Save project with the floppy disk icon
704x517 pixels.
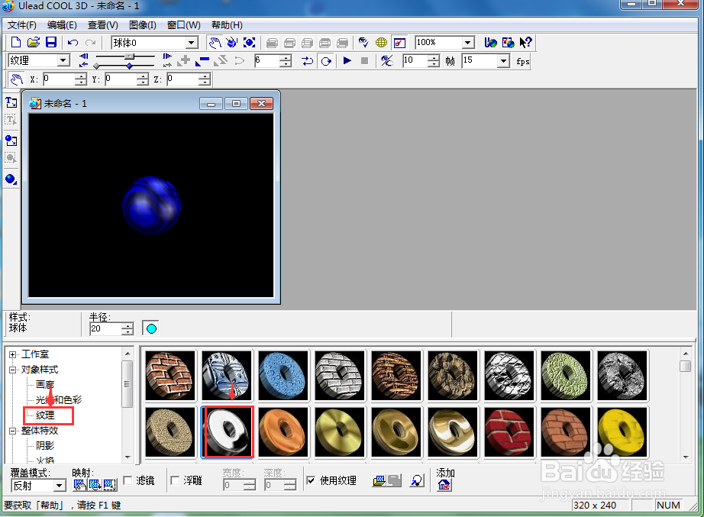(51, 43)
